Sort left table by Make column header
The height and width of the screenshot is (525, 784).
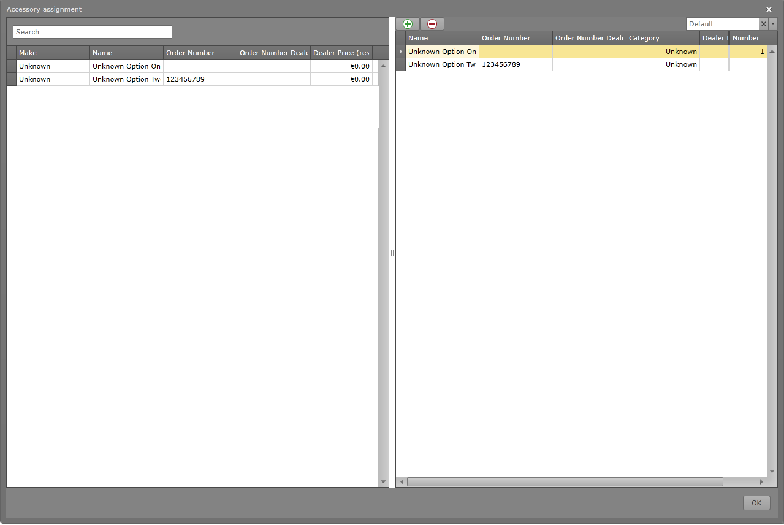tap(53, 53)
